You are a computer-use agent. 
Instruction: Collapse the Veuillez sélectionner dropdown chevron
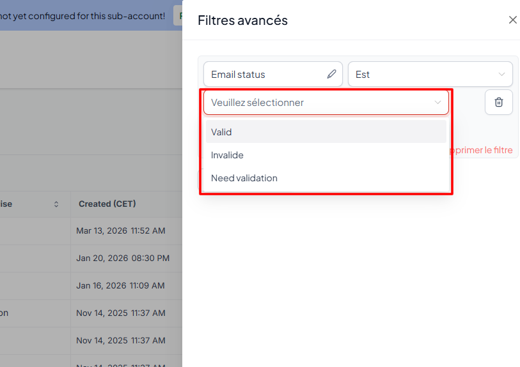(438, 102)
